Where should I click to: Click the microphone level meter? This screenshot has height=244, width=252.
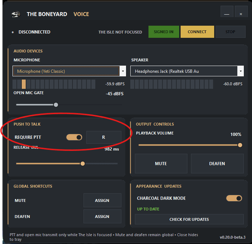click(x=54, y=84)
